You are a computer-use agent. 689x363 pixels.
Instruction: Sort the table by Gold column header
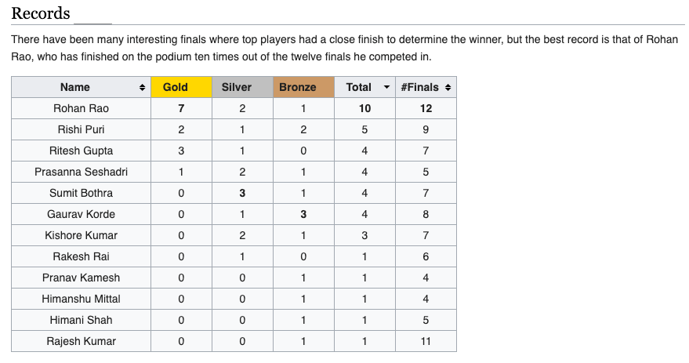coord(181,87)
